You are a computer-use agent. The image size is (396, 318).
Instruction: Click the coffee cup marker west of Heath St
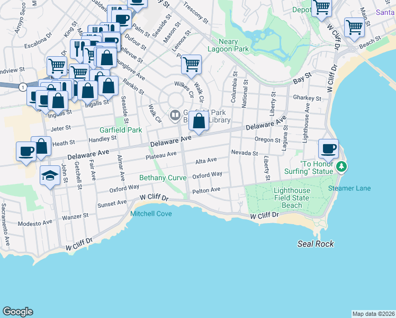point(26,153)
